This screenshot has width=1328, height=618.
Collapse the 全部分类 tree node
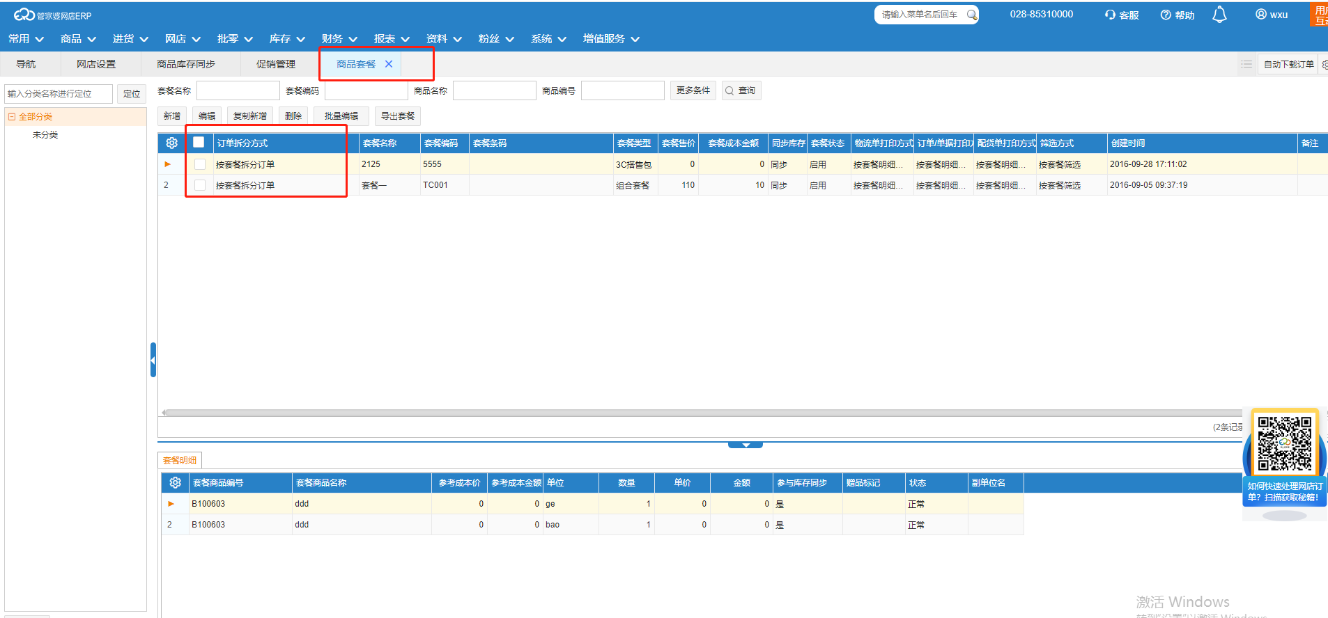point(12,117)
